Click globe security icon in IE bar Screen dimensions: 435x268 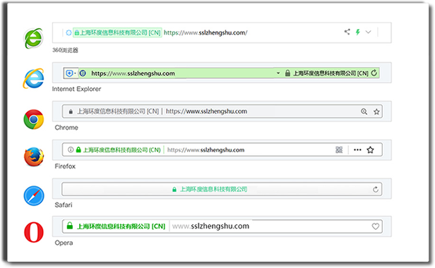[x=83, y=73]
